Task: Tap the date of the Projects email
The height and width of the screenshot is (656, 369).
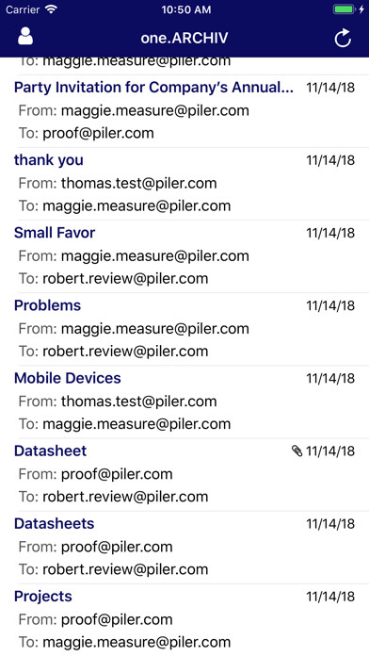Action: [330, 597]
